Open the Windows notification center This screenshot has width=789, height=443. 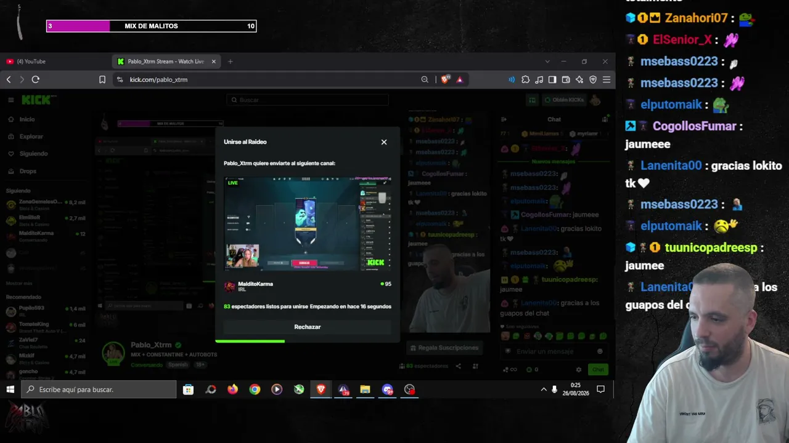coord(600,389)
